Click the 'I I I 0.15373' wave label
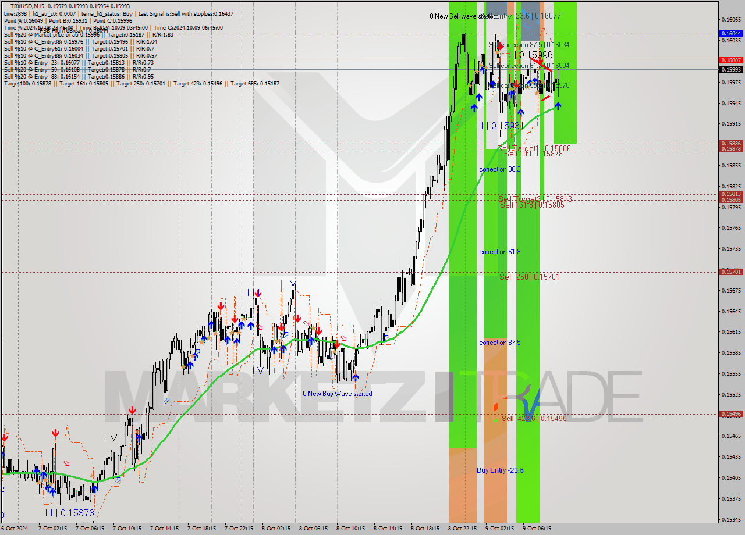This screenshot has width=745, height=535. click(69, 513)
